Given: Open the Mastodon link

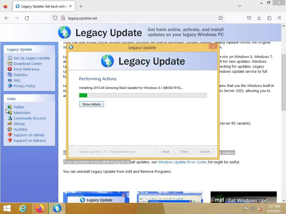Looking at the screenshot, I should coord(22,113).
